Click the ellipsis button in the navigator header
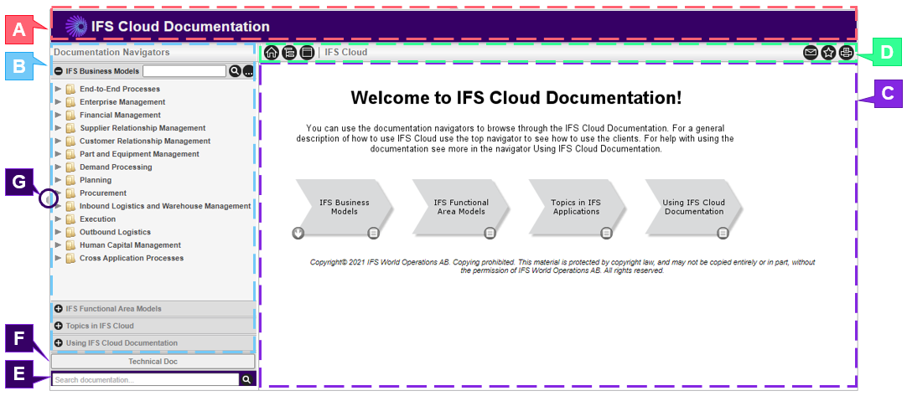Screen dimensions: 907x396 (249, 71)
